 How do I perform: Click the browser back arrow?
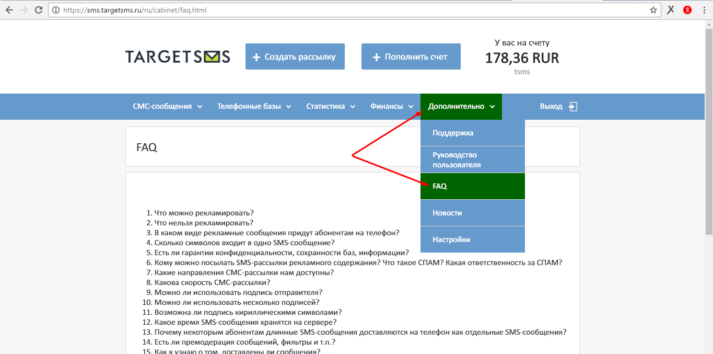[x=9, y=10]
